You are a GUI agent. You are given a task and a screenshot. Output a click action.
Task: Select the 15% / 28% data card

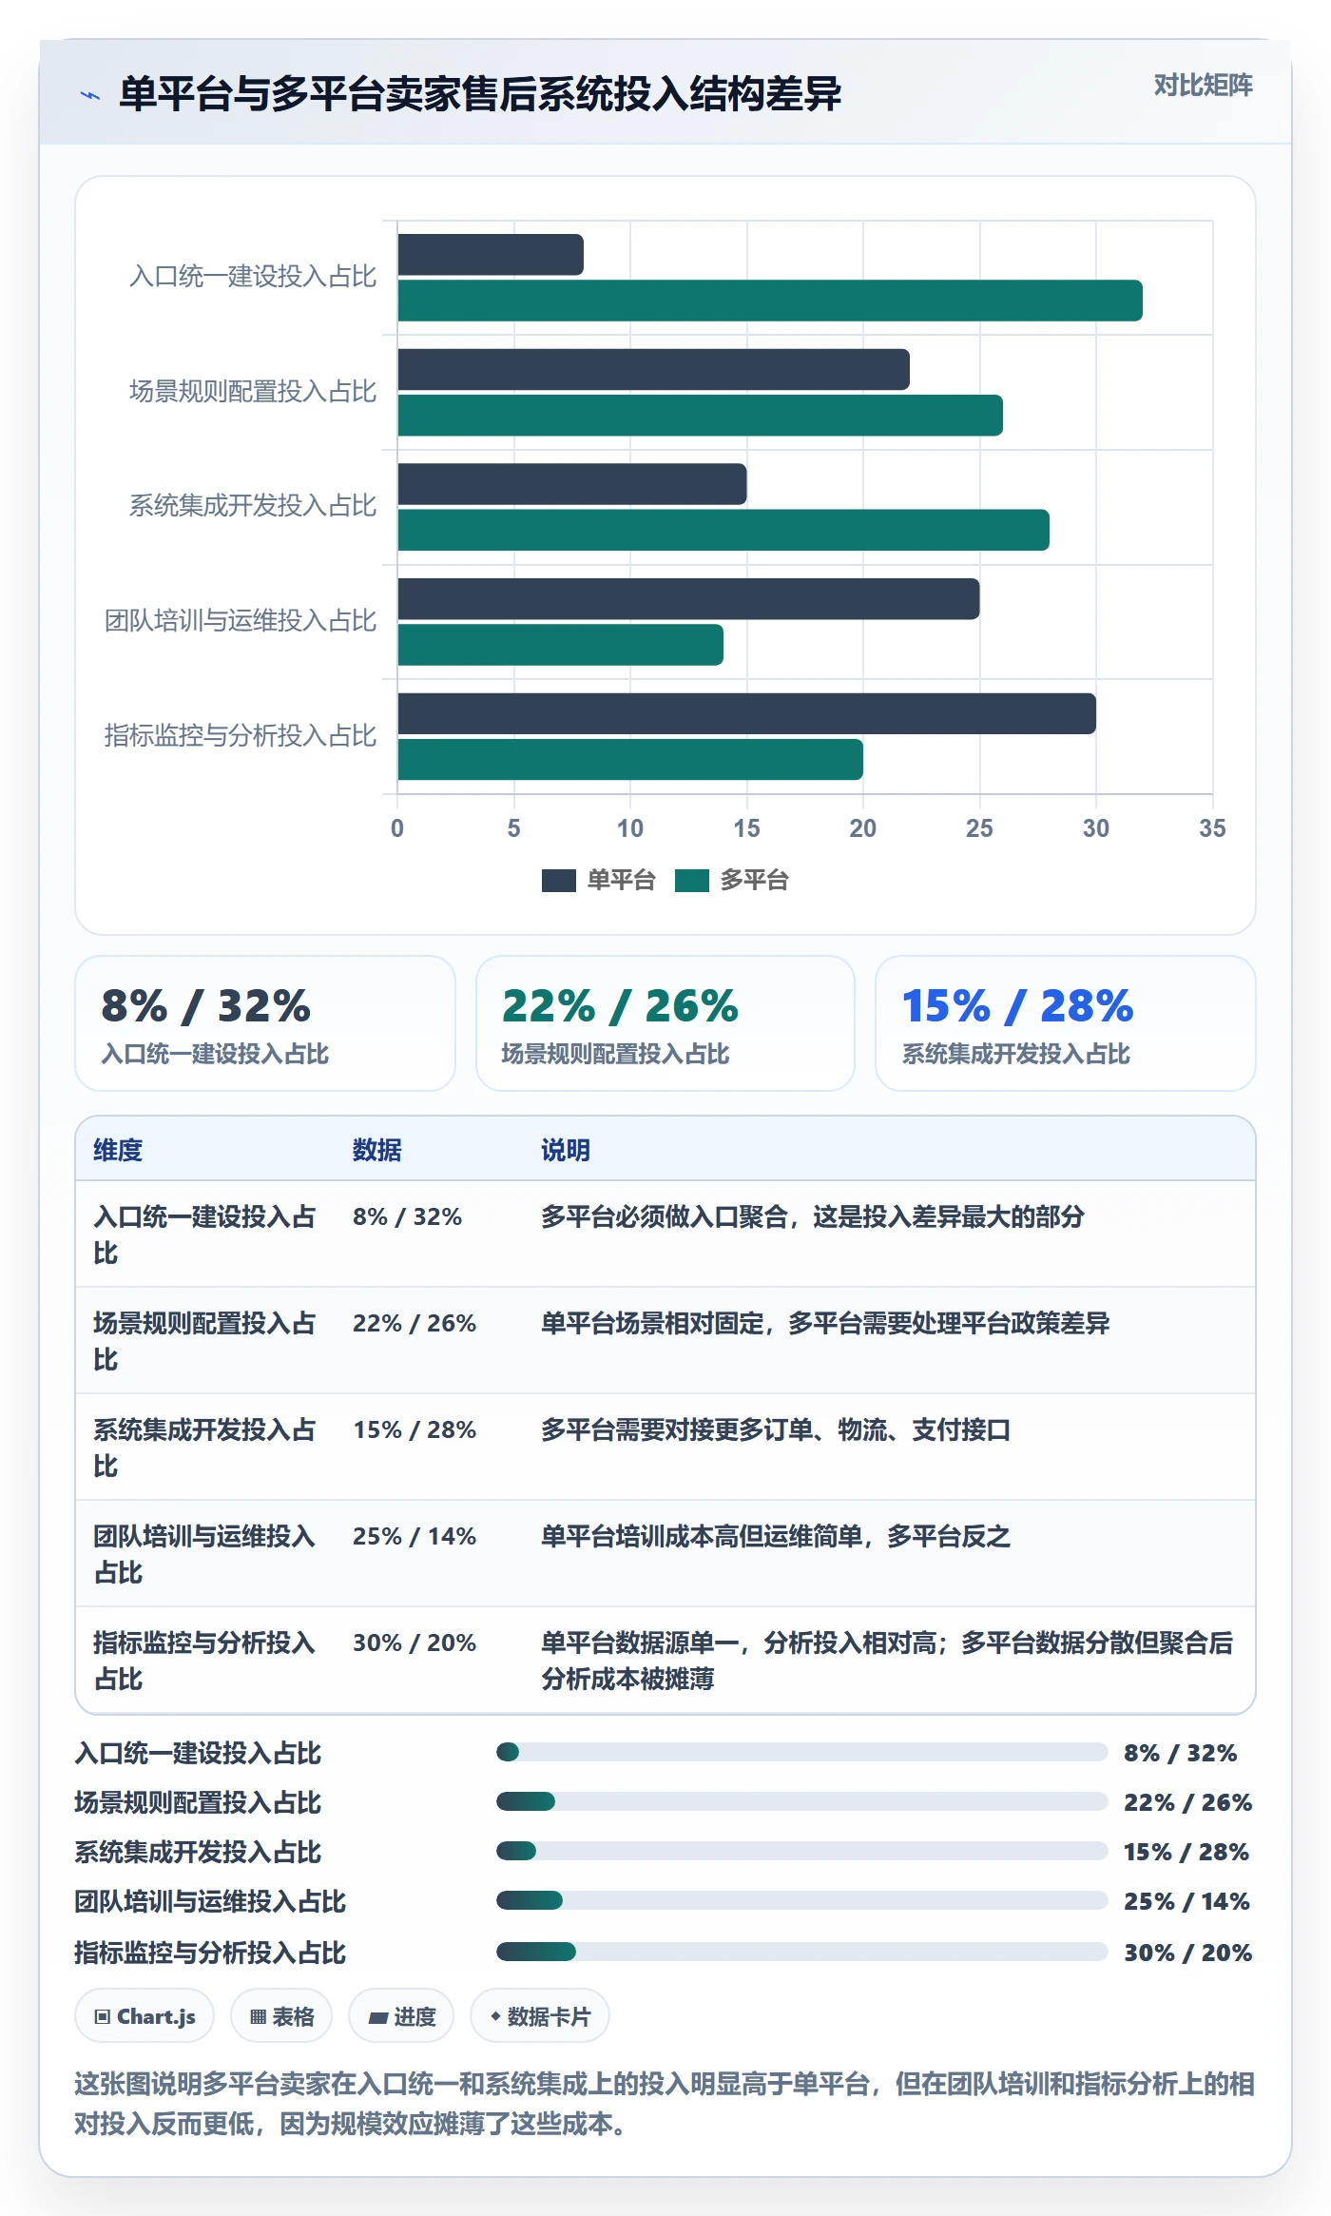click(x=1066, y=1023)
